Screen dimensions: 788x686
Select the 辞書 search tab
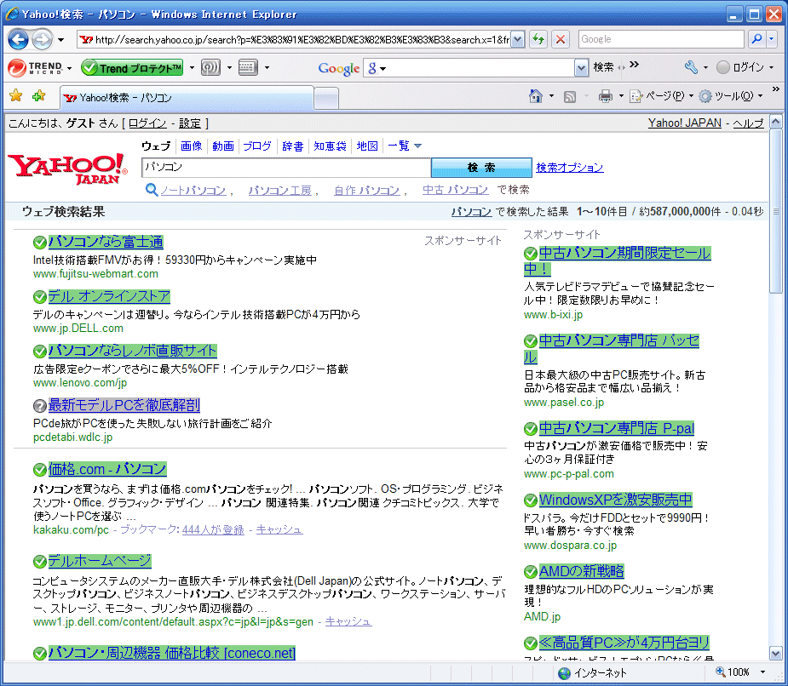[292, 146]
